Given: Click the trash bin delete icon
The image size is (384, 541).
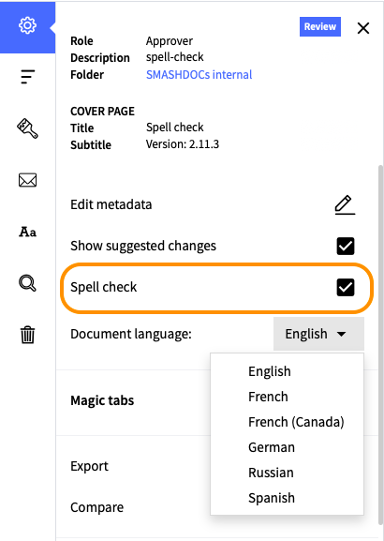Looking at the screenshot, I should click(27, 335).
